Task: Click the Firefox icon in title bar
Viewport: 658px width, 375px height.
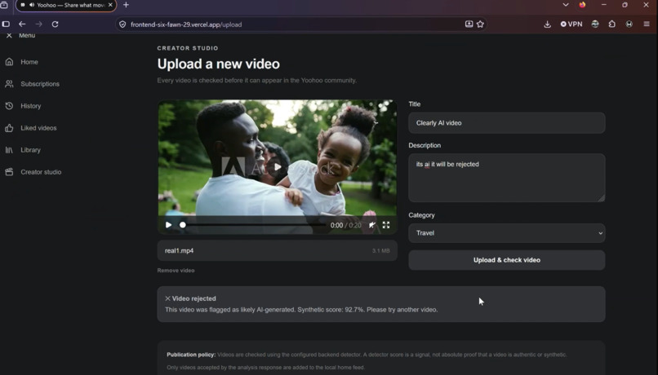Action: [582, 5]
